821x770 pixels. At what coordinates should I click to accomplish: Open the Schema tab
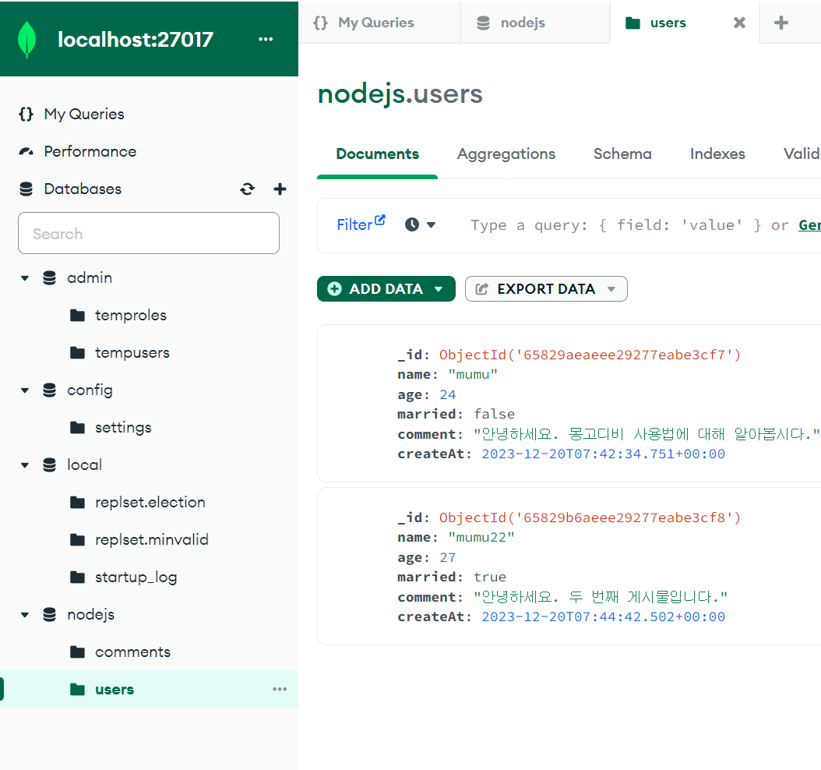click(x=622, y=154)
